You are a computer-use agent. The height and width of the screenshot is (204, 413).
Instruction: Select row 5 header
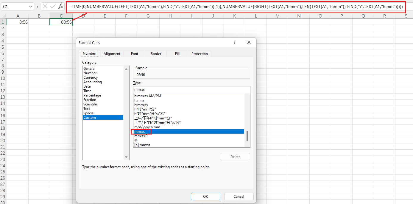[3, 47]
